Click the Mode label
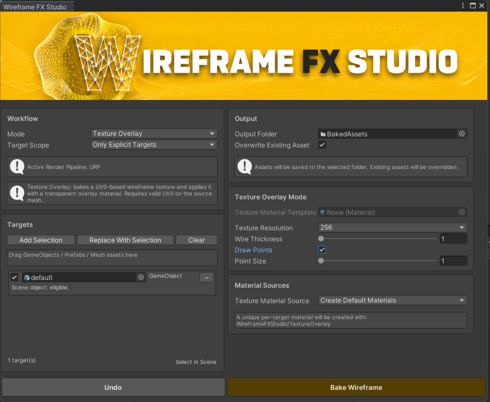Screen dimensions: 490x402 point(16,134)
